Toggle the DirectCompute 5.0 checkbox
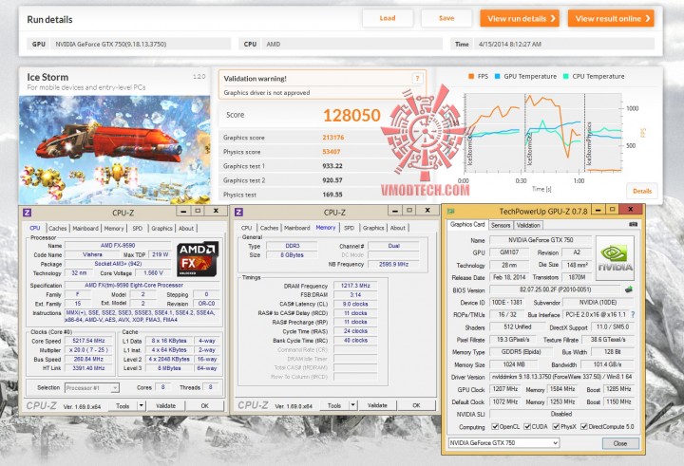 (x=584, y=427)
